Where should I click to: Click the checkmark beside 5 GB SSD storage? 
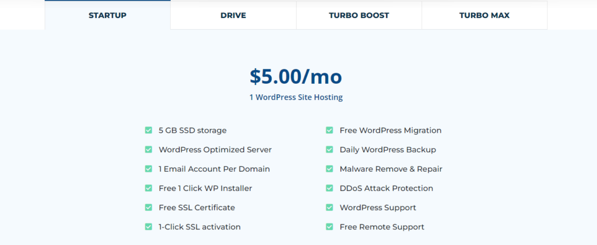click(149, 130)
